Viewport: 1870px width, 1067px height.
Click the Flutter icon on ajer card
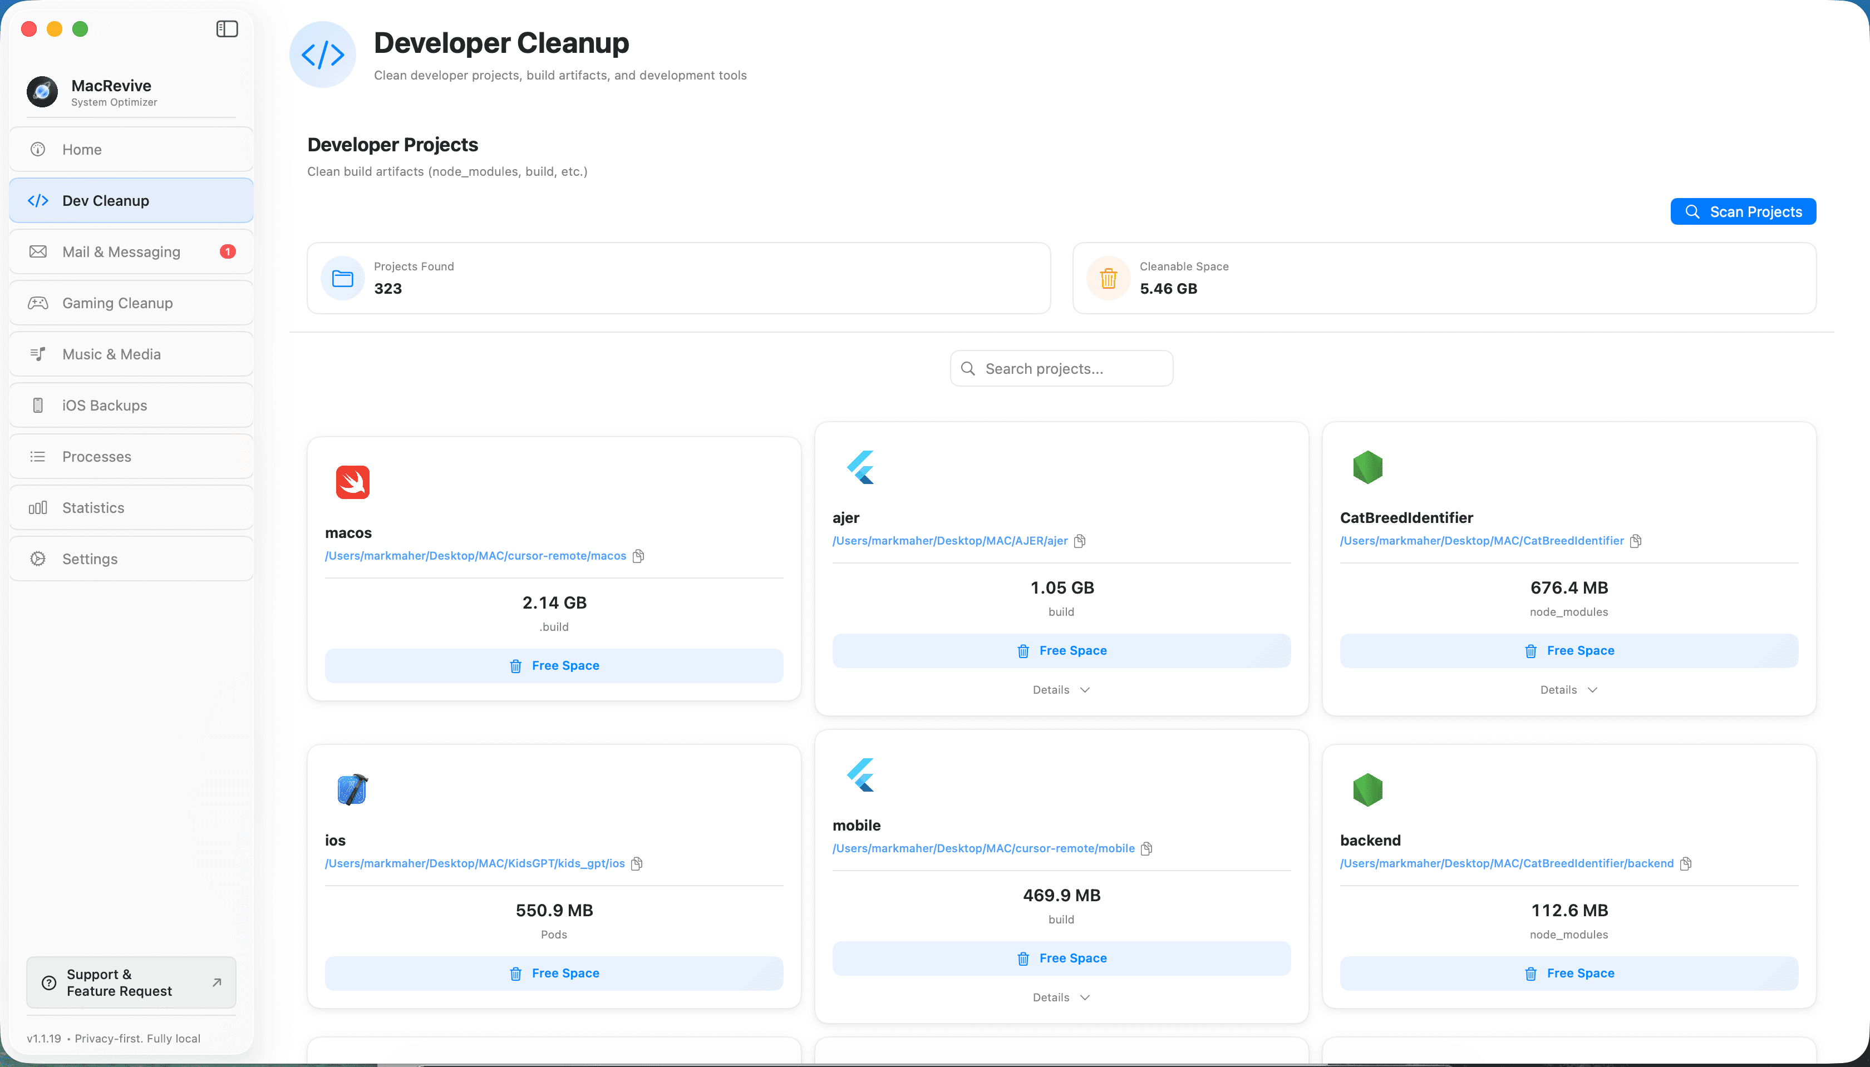point(860,467)
